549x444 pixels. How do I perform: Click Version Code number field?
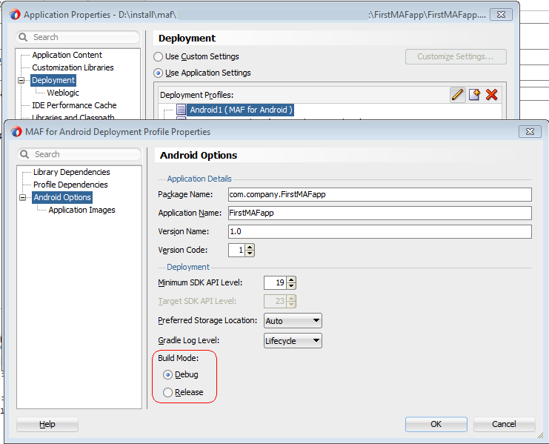(236, 250)
